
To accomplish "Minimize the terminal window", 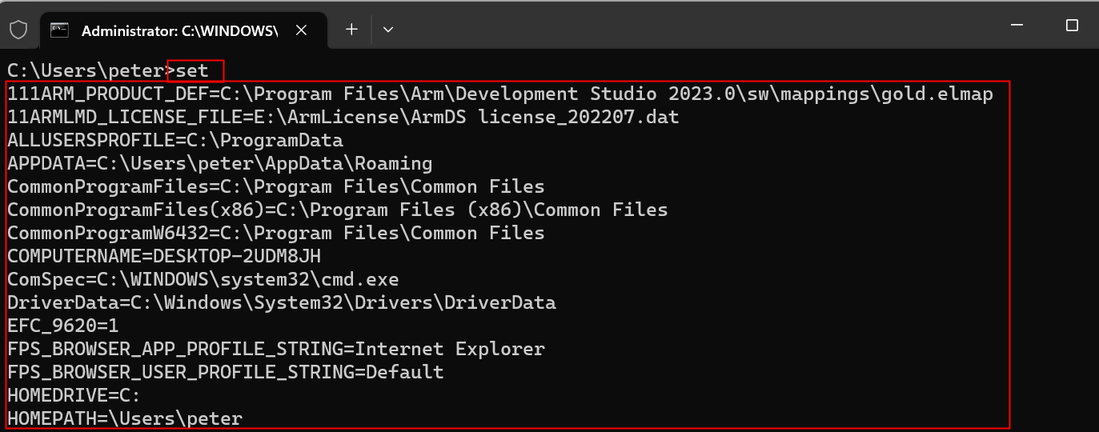I will (x=1017, y=26).
